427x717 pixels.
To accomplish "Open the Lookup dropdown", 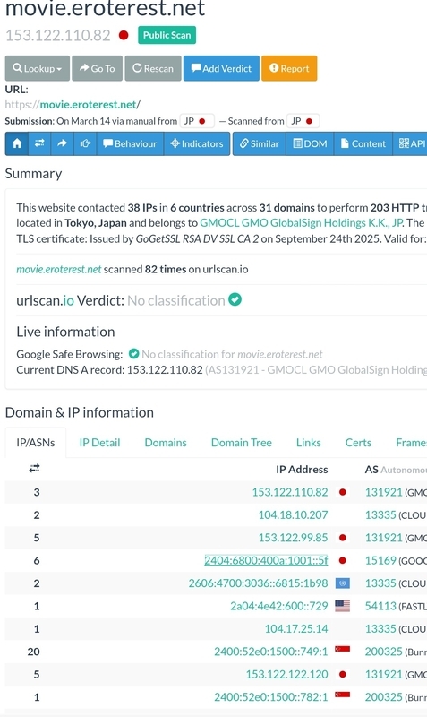I will point(38,68).
